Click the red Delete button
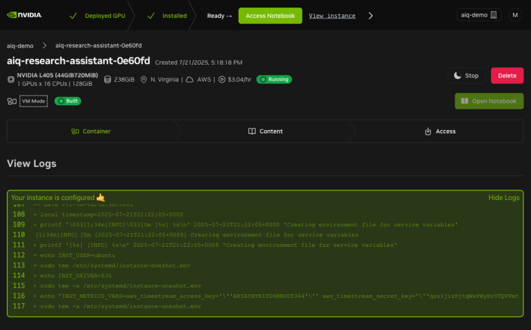Image resolution: width=531 pixels, height=330 pixels. tap(507, 76)
